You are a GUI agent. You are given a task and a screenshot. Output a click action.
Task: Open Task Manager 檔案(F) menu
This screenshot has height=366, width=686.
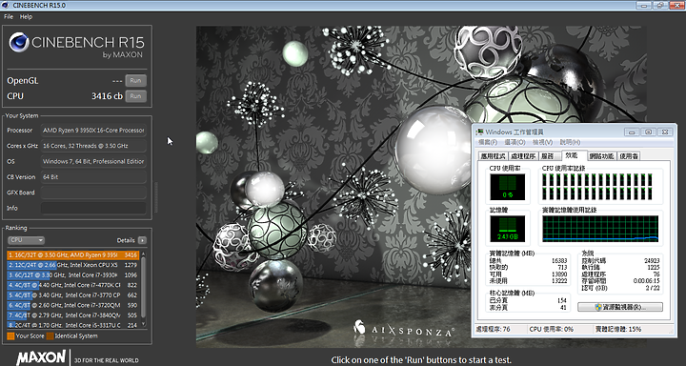coord(488,142)
